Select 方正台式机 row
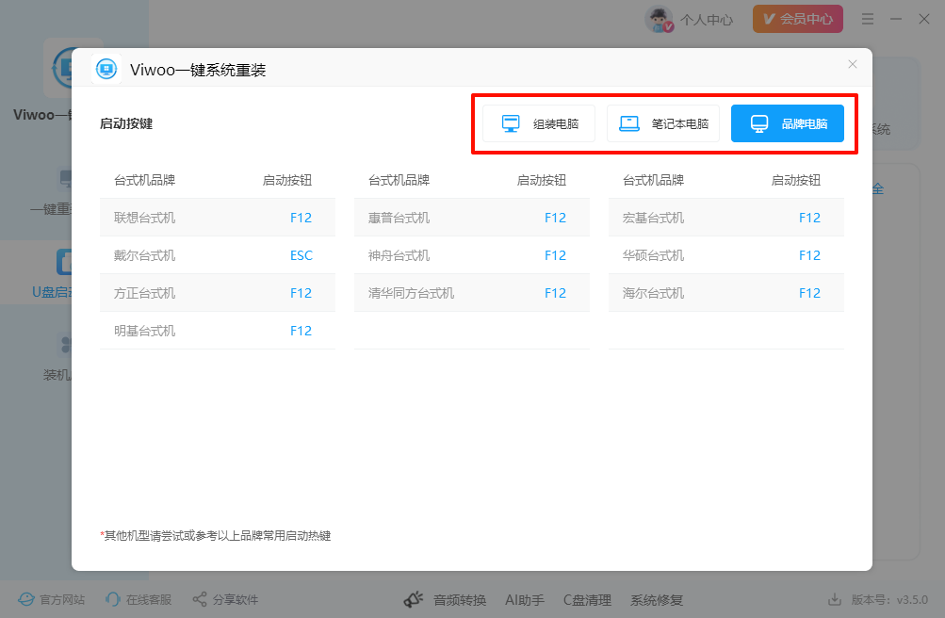The height and width of the screenshot is (618, 945). [x=218, y=293]
